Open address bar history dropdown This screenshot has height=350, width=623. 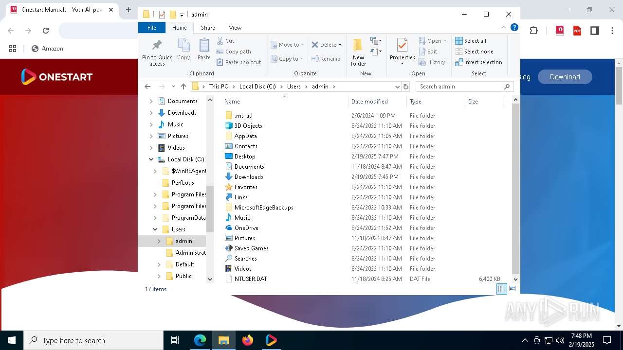tap(398, 87)
